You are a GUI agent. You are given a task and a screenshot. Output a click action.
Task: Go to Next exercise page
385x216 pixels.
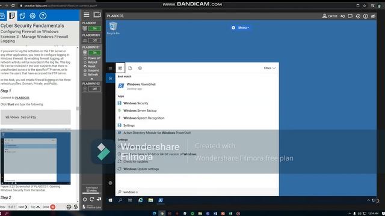23,207
